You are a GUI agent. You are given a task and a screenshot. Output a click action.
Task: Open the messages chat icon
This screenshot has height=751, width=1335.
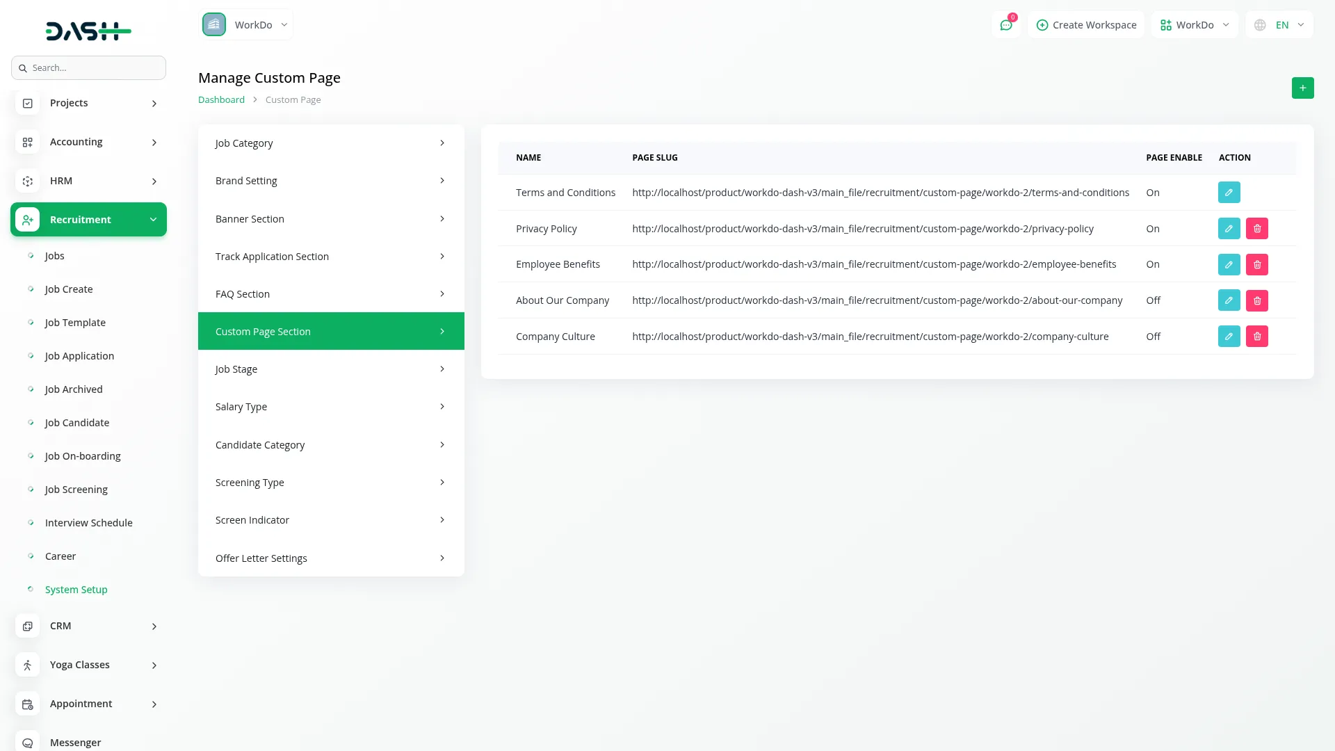(x=1005, y=25)
